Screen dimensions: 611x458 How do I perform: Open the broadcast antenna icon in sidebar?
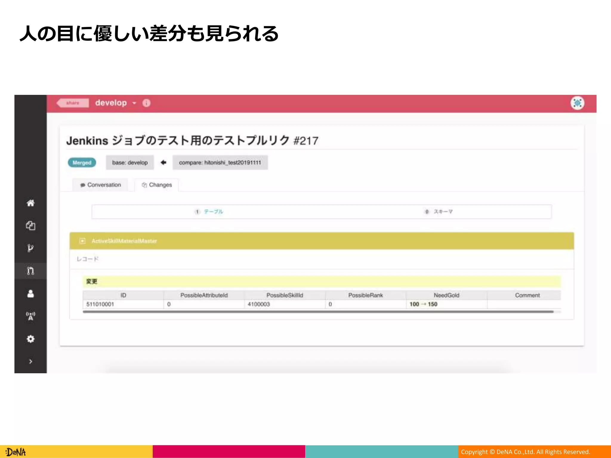pyautogui.click(x=30, y=316)
